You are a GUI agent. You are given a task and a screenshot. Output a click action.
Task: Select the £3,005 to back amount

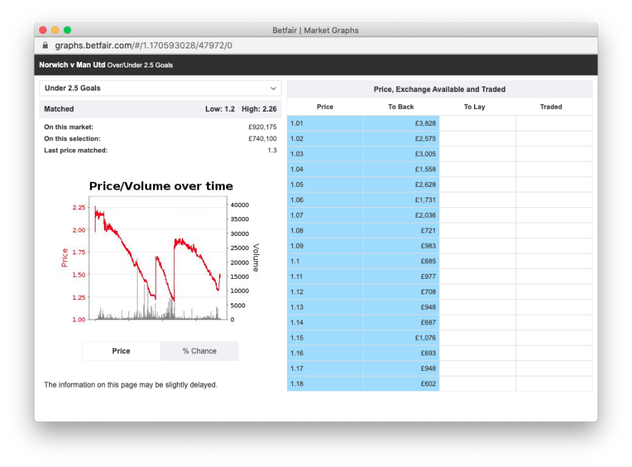tap(401, 154)
